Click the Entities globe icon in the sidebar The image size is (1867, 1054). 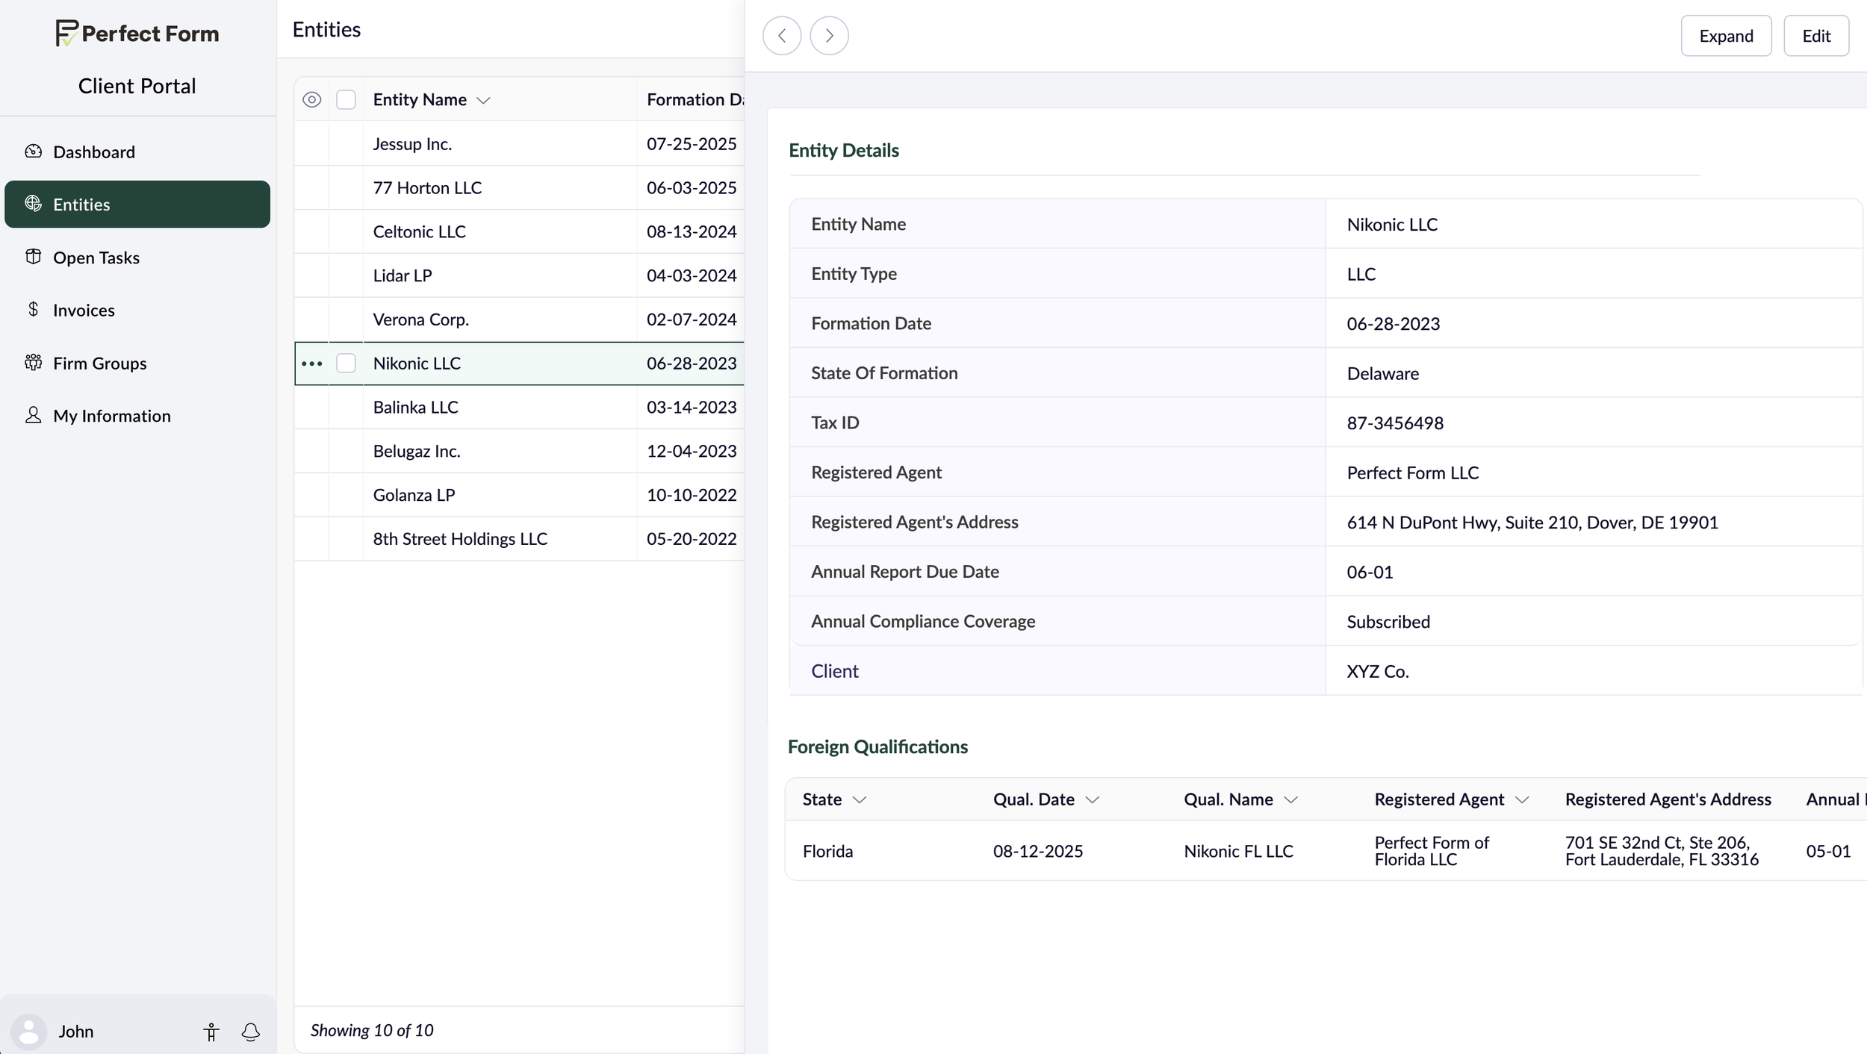click(x=33, y=204)
